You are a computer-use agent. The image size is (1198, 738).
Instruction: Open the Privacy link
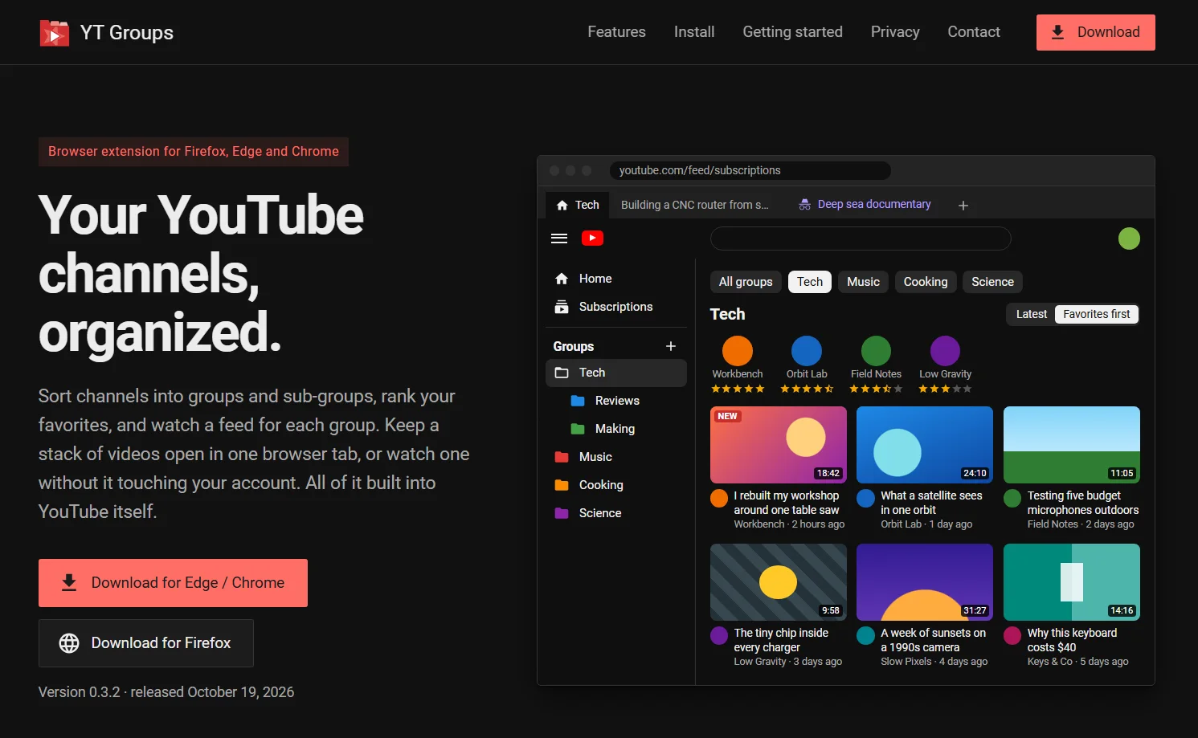pyautogui.click(x=895, y=32)
